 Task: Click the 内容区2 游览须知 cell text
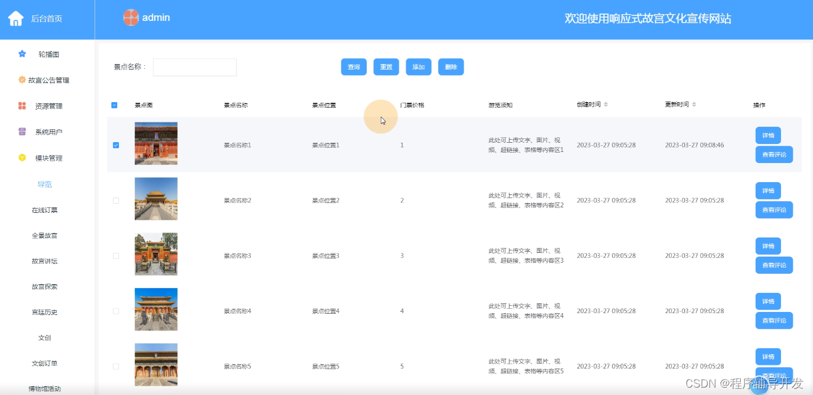click(x=526, y=201)
